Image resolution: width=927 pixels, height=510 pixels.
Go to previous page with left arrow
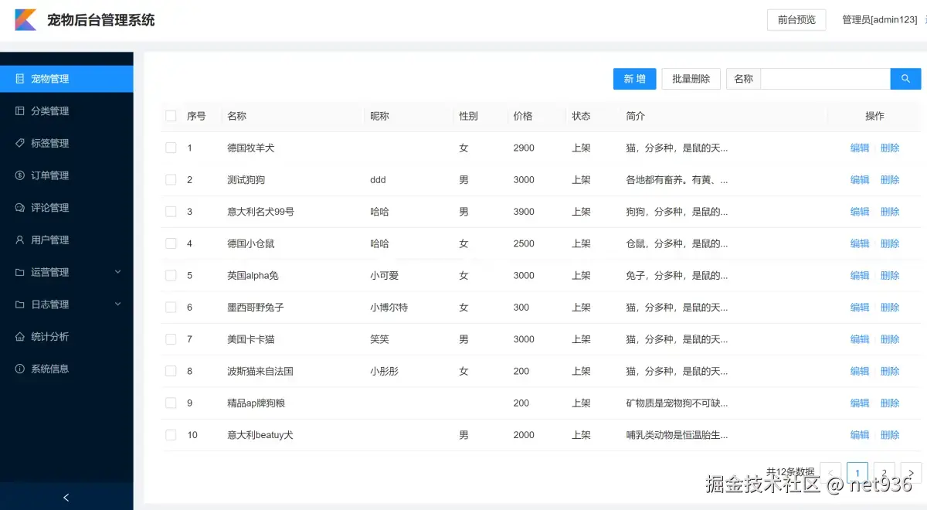pyautogui.click(x=831, y=472)
